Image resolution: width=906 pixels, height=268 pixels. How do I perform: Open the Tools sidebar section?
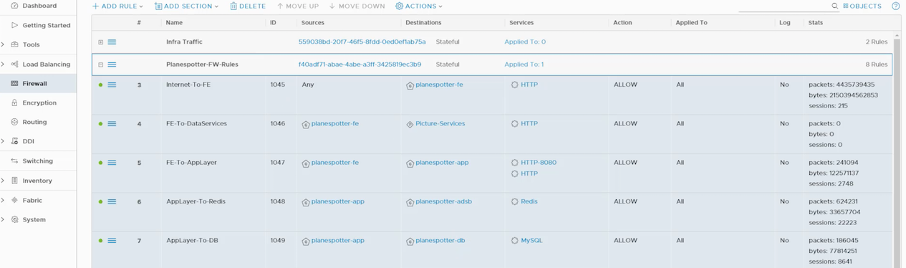(x=31, y=44)
